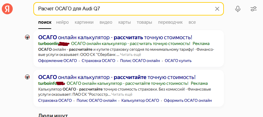Viewport: 263px width, 117px height.
Task: Switch to the картинки tab
Action: tap(84, 22)
